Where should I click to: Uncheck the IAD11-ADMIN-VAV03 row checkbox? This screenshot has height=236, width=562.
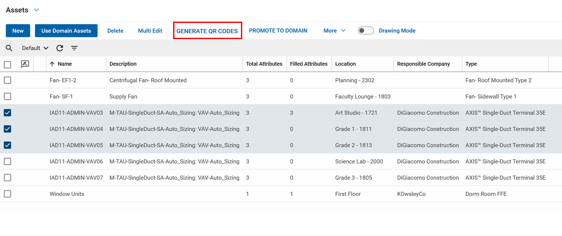[x=7, y=113]
